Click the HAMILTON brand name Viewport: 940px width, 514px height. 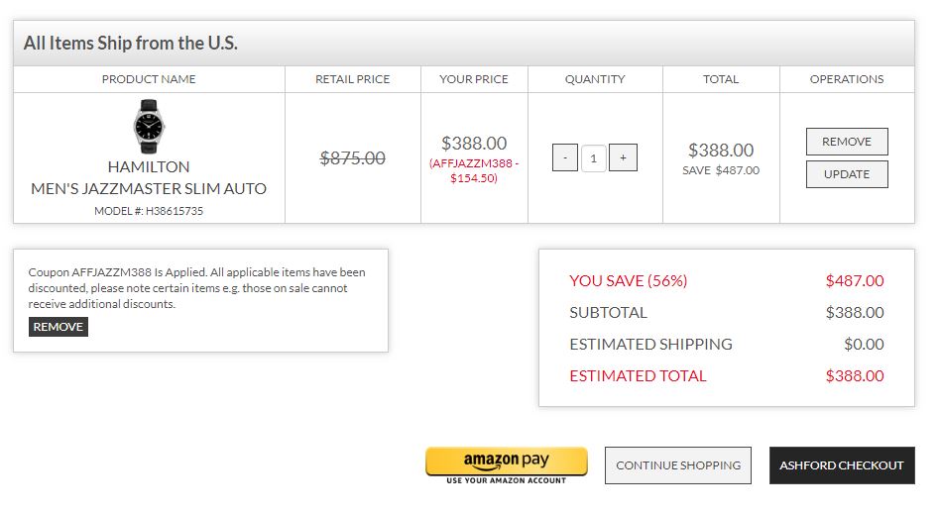click(x=149, y=166)
